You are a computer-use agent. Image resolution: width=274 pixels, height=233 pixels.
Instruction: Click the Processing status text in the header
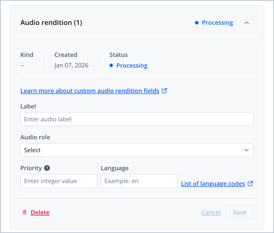coord(217,23)
